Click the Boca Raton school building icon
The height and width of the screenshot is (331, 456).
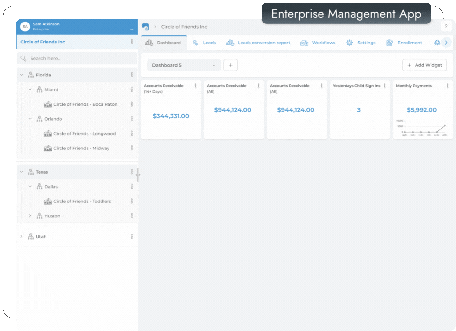tap(47, 104)
